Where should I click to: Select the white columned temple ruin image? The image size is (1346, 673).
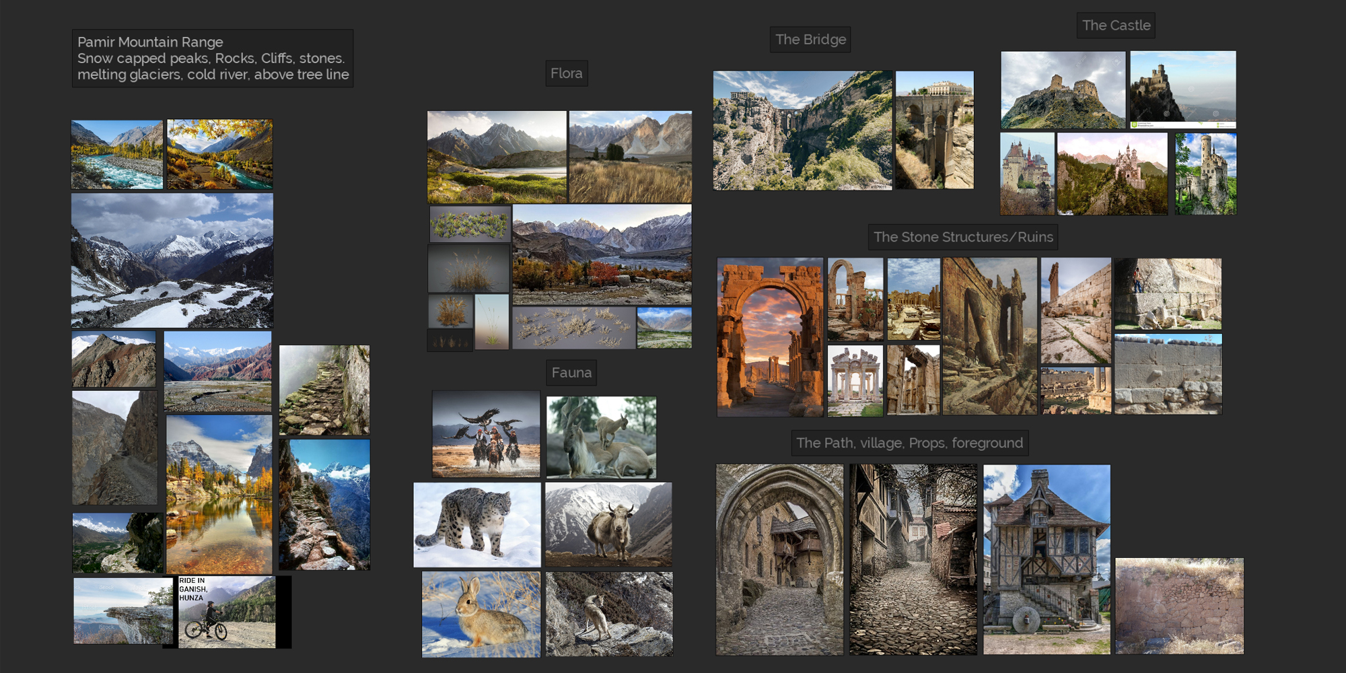(x=855, y=381)
